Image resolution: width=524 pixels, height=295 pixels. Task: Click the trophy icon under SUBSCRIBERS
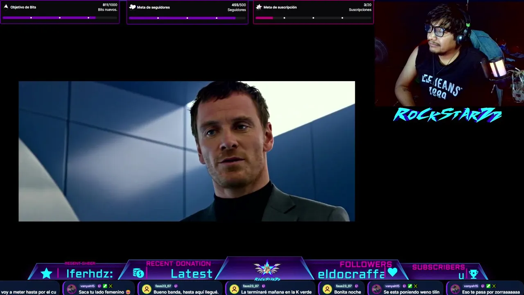[474, 274]
